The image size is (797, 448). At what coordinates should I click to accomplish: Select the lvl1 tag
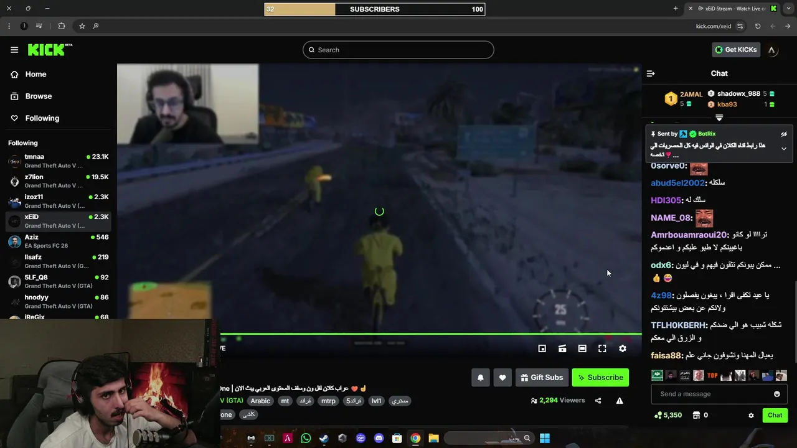377,401
